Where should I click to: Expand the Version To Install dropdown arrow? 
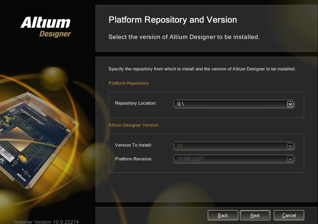tap(290, 146)
